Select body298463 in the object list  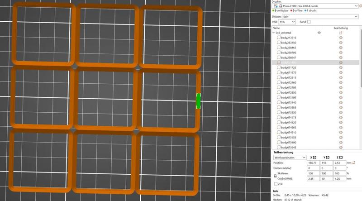pyautogui.click(x=288, y=48)
